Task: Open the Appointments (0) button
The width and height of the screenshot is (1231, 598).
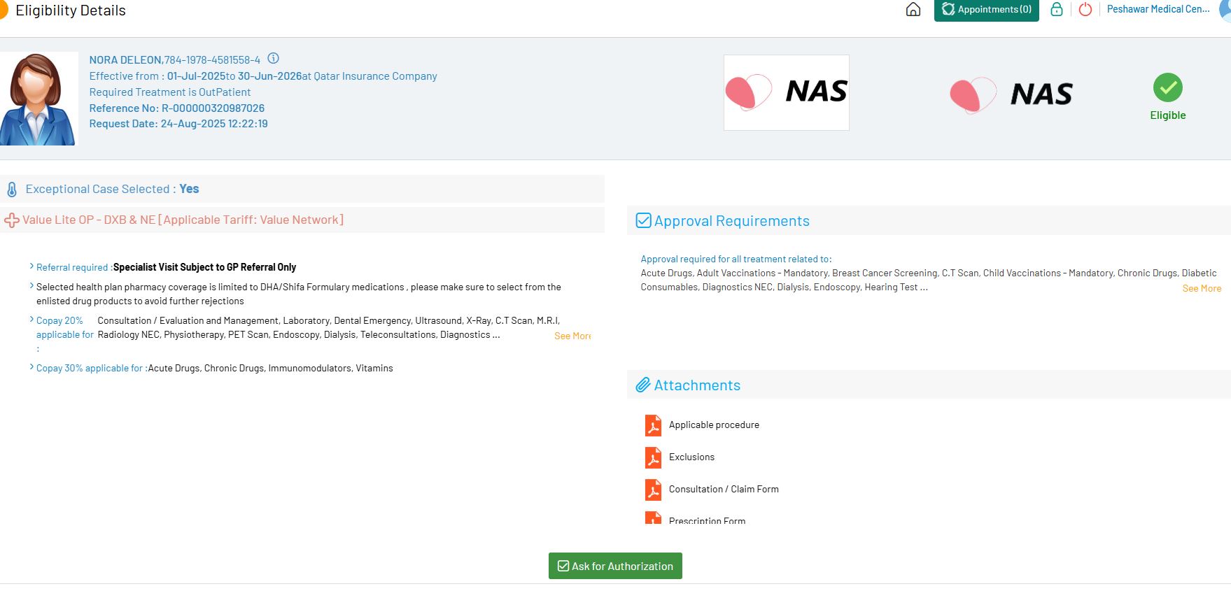Action: pyautogui.click(x=986, y=10)
